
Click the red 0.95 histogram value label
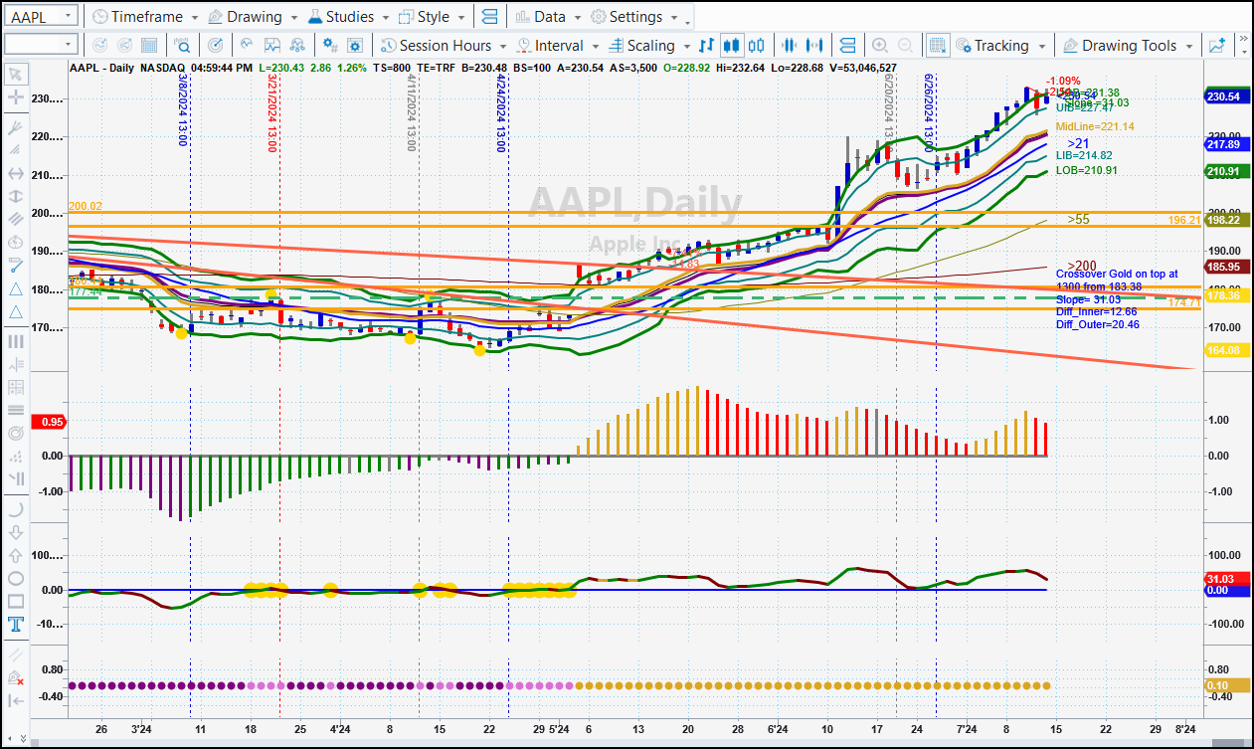pyautogui.click(x=49, y=421)
